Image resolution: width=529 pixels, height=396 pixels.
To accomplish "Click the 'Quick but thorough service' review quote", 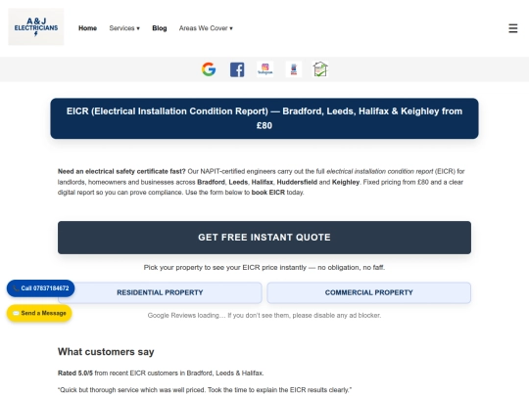I will tap(205, 390).
